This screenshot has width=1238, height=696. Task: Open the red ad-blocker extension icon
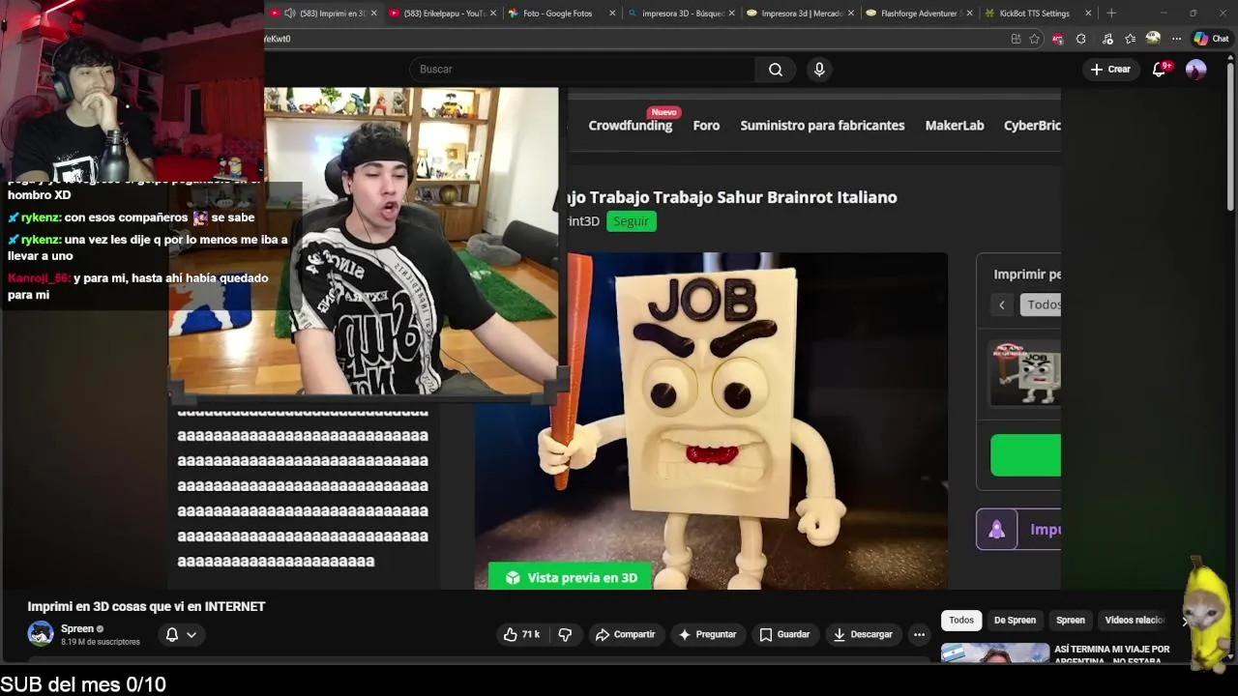click(x=1057, y=39)
